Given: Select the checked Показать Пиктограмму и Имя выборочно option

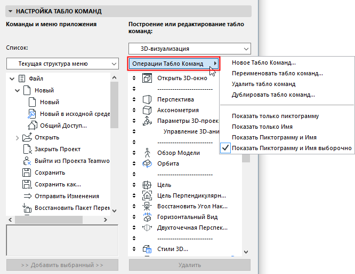Looking at the screenshot, I should (x=292, y=148).
